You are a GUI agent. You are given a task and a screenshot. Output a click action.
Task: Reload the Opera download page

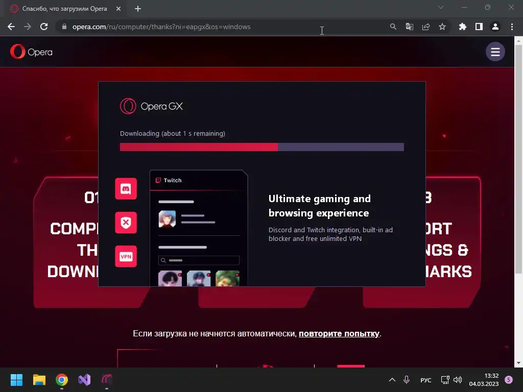[x=44, y=27]
